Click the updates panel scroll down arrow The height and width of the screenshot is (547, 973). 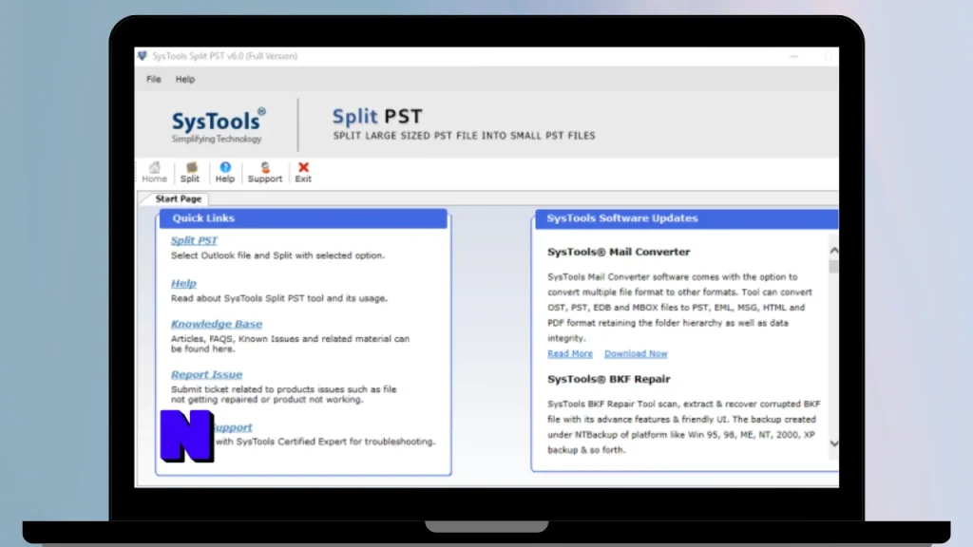pos(834,443)
